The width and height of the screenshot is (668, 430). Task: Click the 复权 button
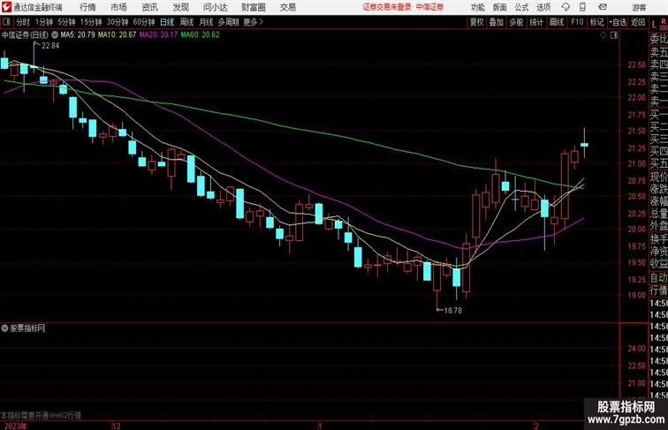(x=476, y=22)
